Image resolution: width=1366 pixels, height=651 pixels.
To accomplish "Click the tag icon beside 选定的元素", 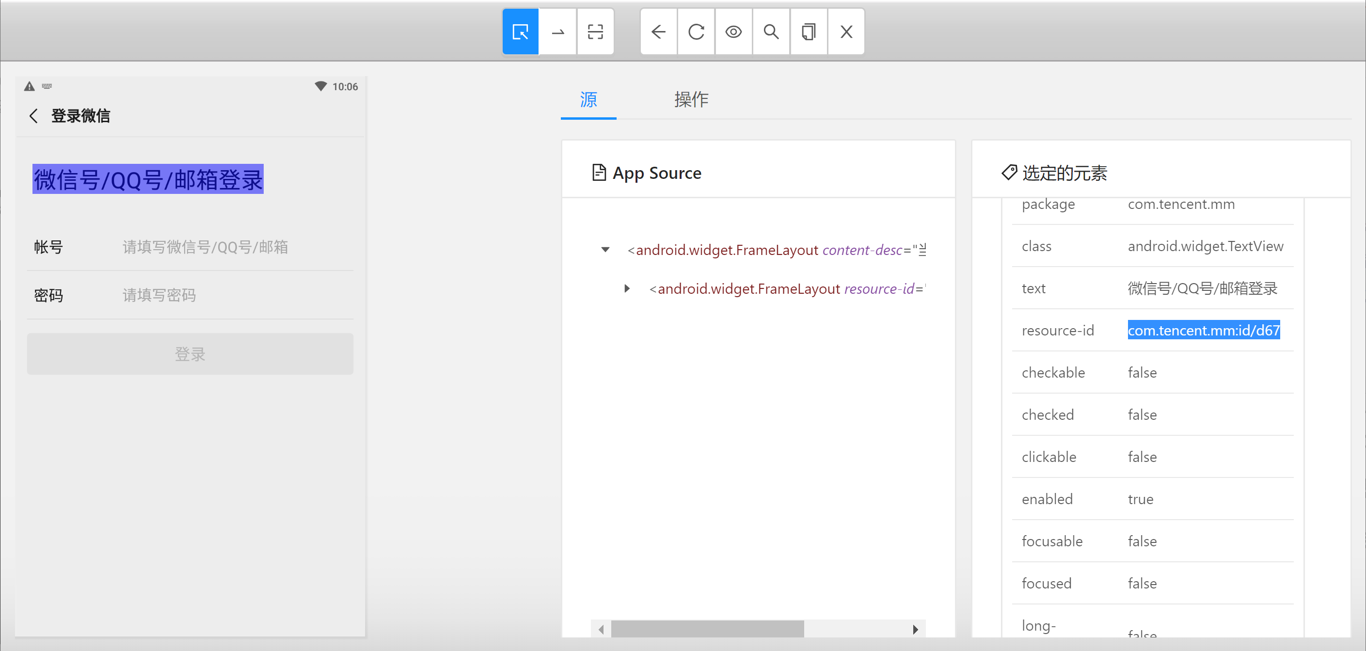I will click(1009, 172).
